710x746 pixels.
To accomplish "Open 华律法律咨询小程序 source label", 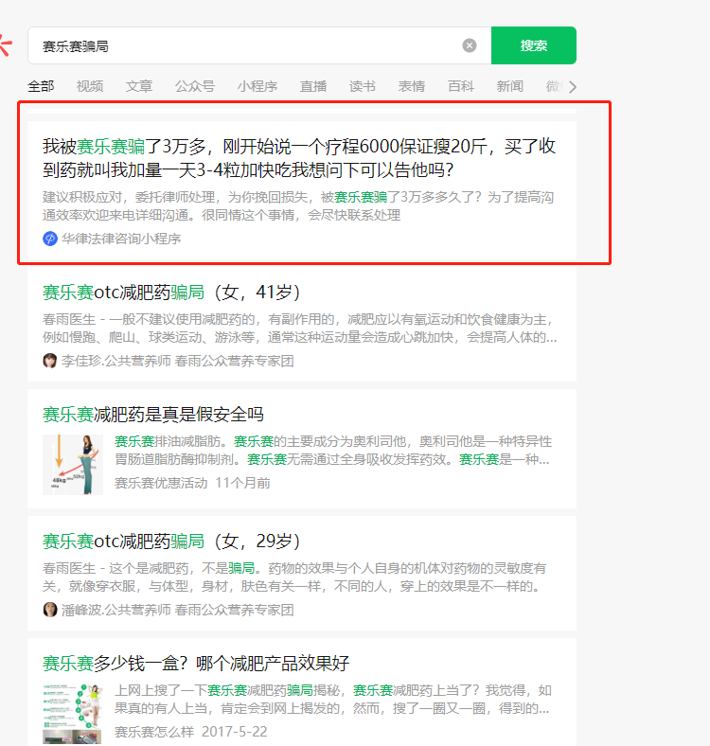I will tap(121, 239).
